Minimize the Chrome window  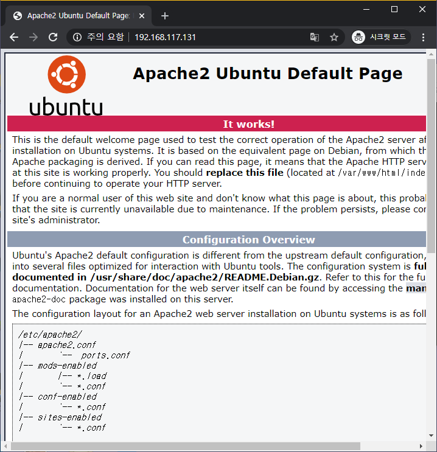[x=366, y=10]
